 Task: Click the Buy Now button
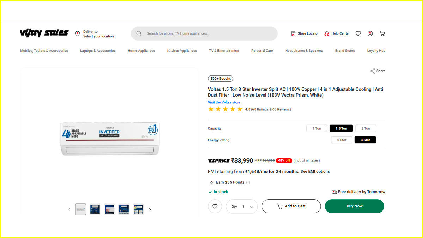coord(354,206)
